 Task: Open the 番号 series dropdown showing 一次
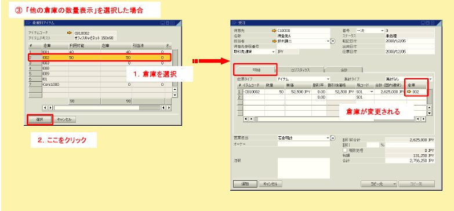pos(382,30)
